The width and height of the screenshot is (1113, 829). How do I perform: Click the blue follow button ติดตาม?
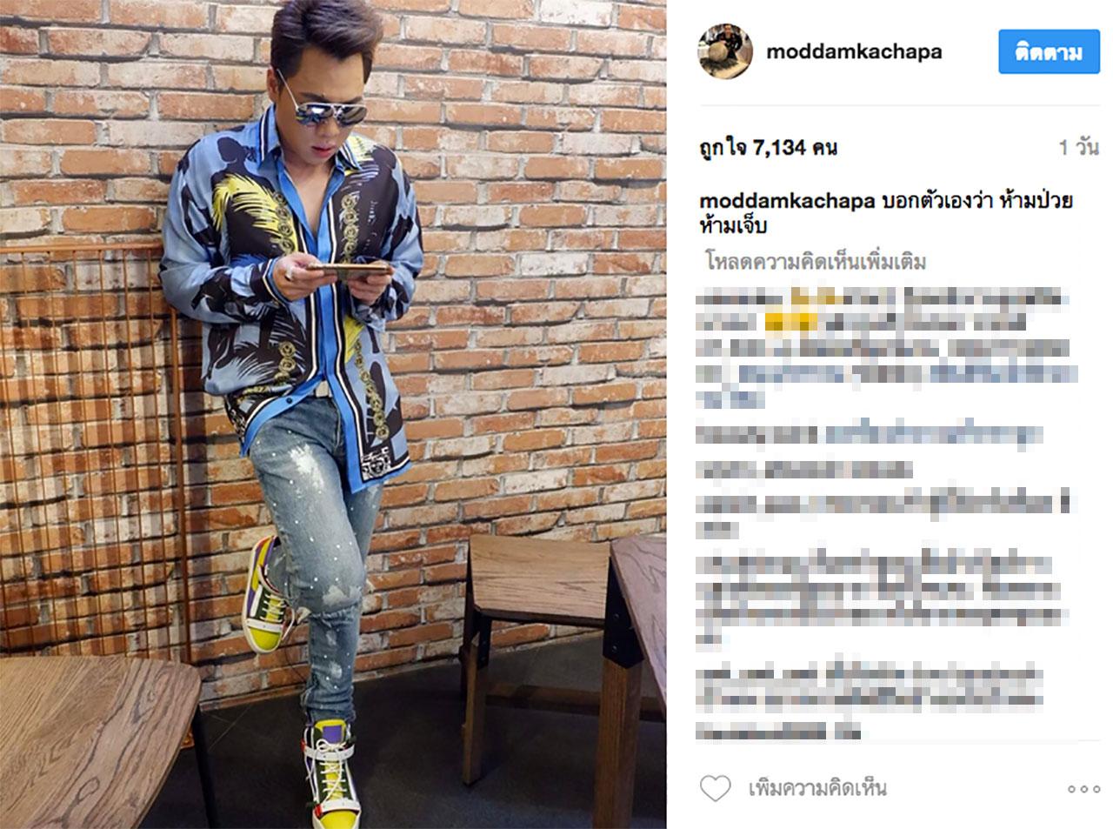coord(1049,51)
